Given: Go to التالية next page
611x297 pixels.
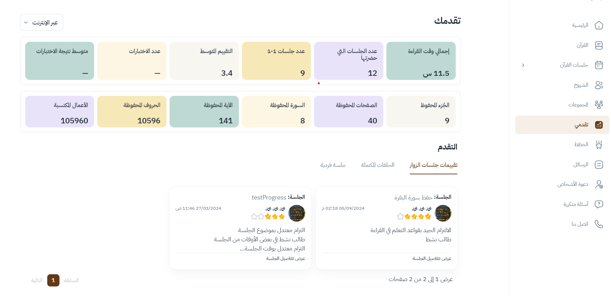Looking at the screenshot, I should pos(37,280).
